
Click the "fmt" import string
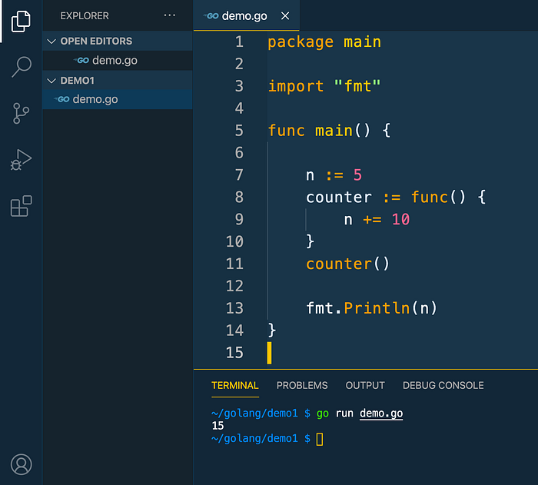[x=357, y=86]
